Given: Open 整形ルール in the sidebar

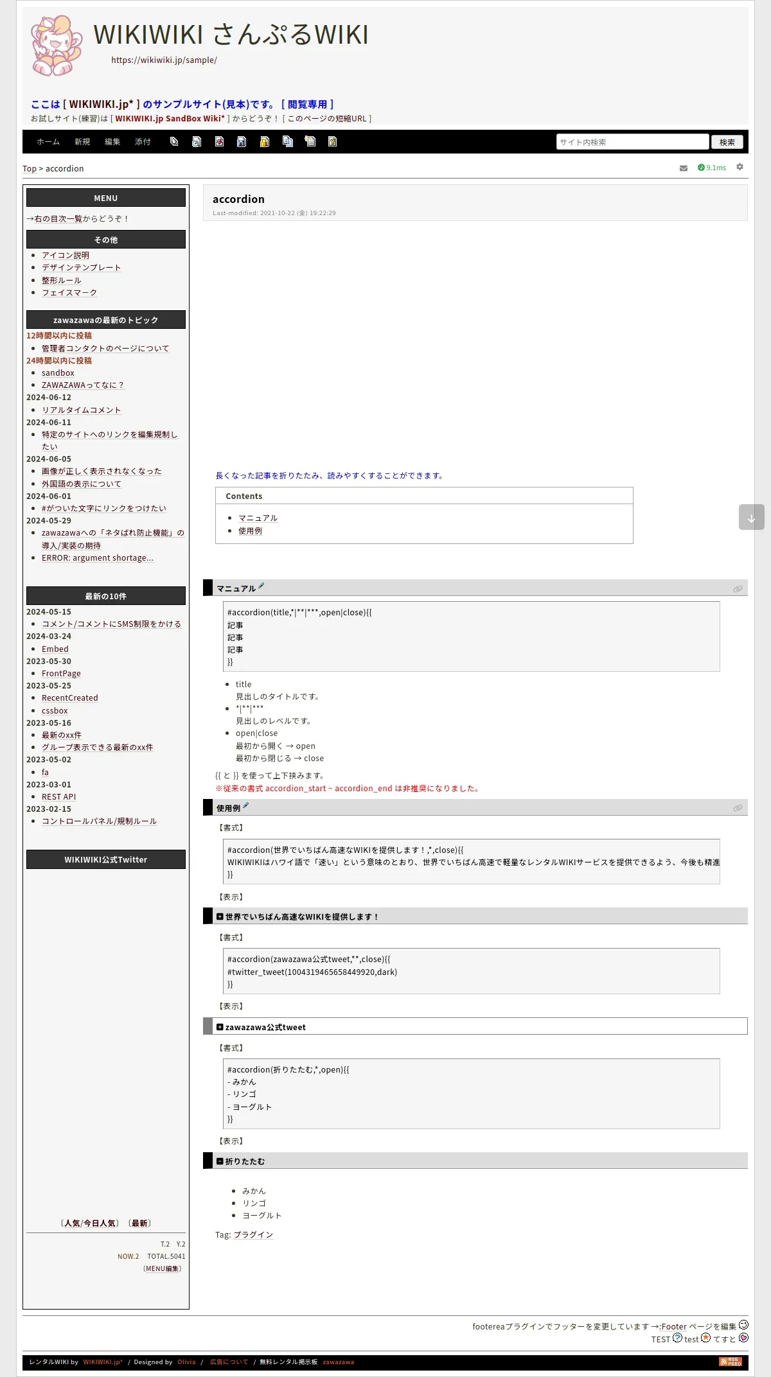Looking at the screenshot, I should coord(62,281).
